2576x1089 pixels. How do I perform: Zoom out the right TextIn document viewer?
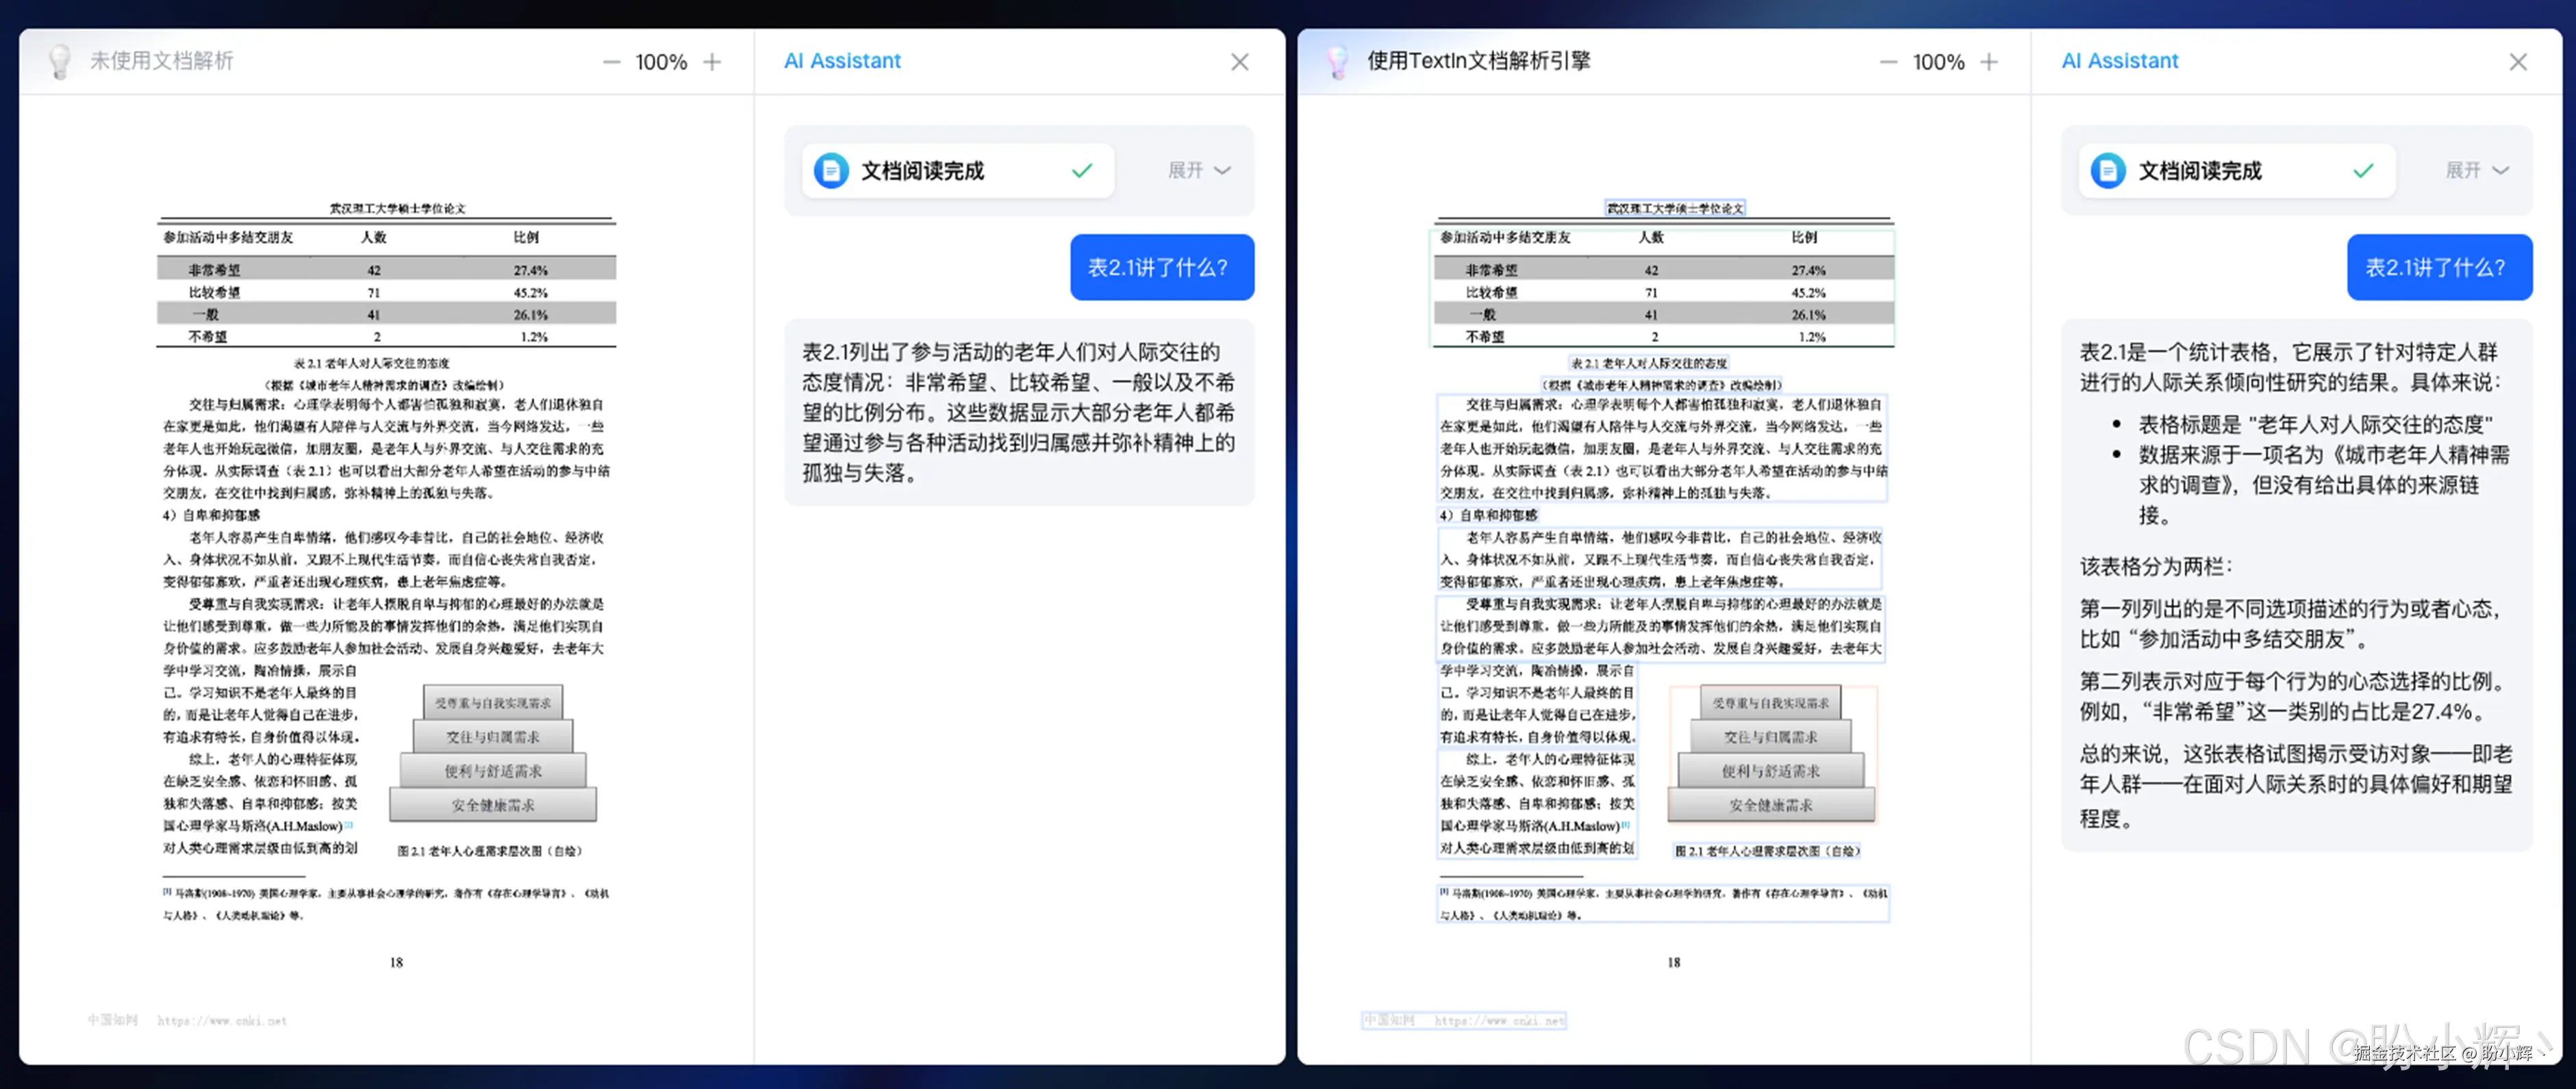[1888, 62]
